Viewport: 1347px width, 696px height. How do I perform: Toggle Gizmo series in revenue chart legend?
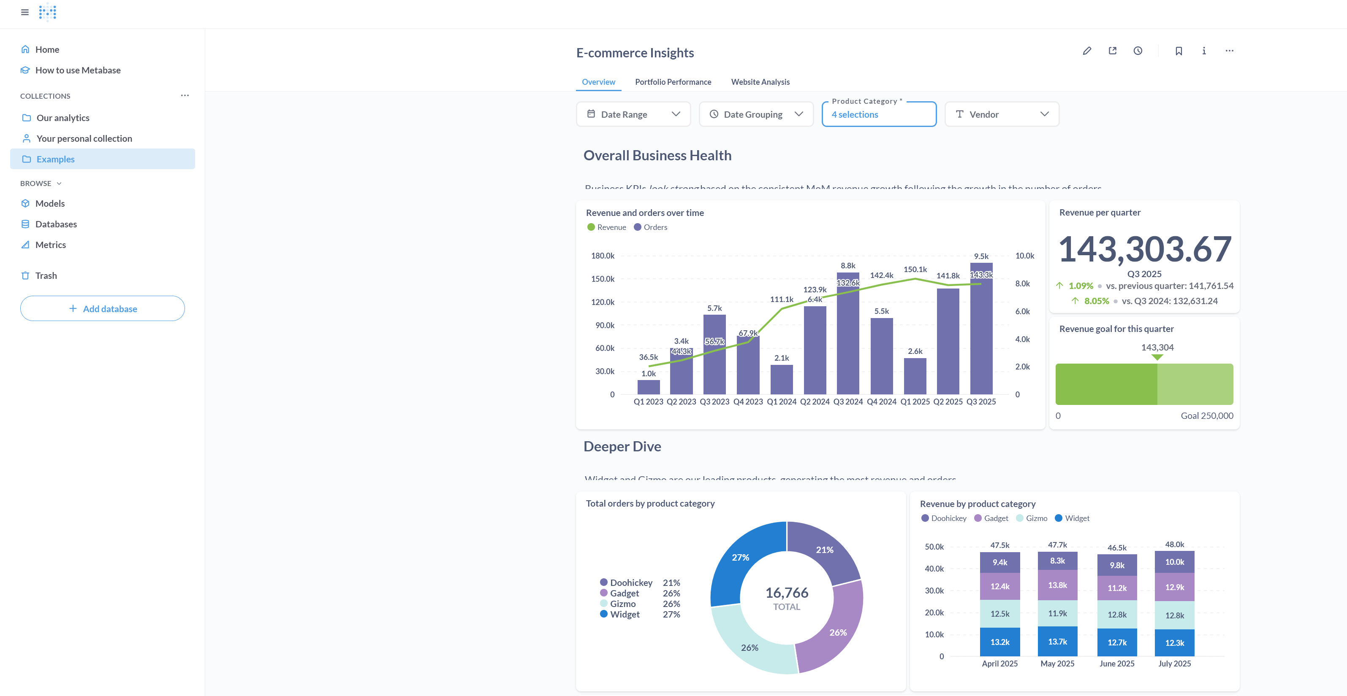[x=1032, y=518]
